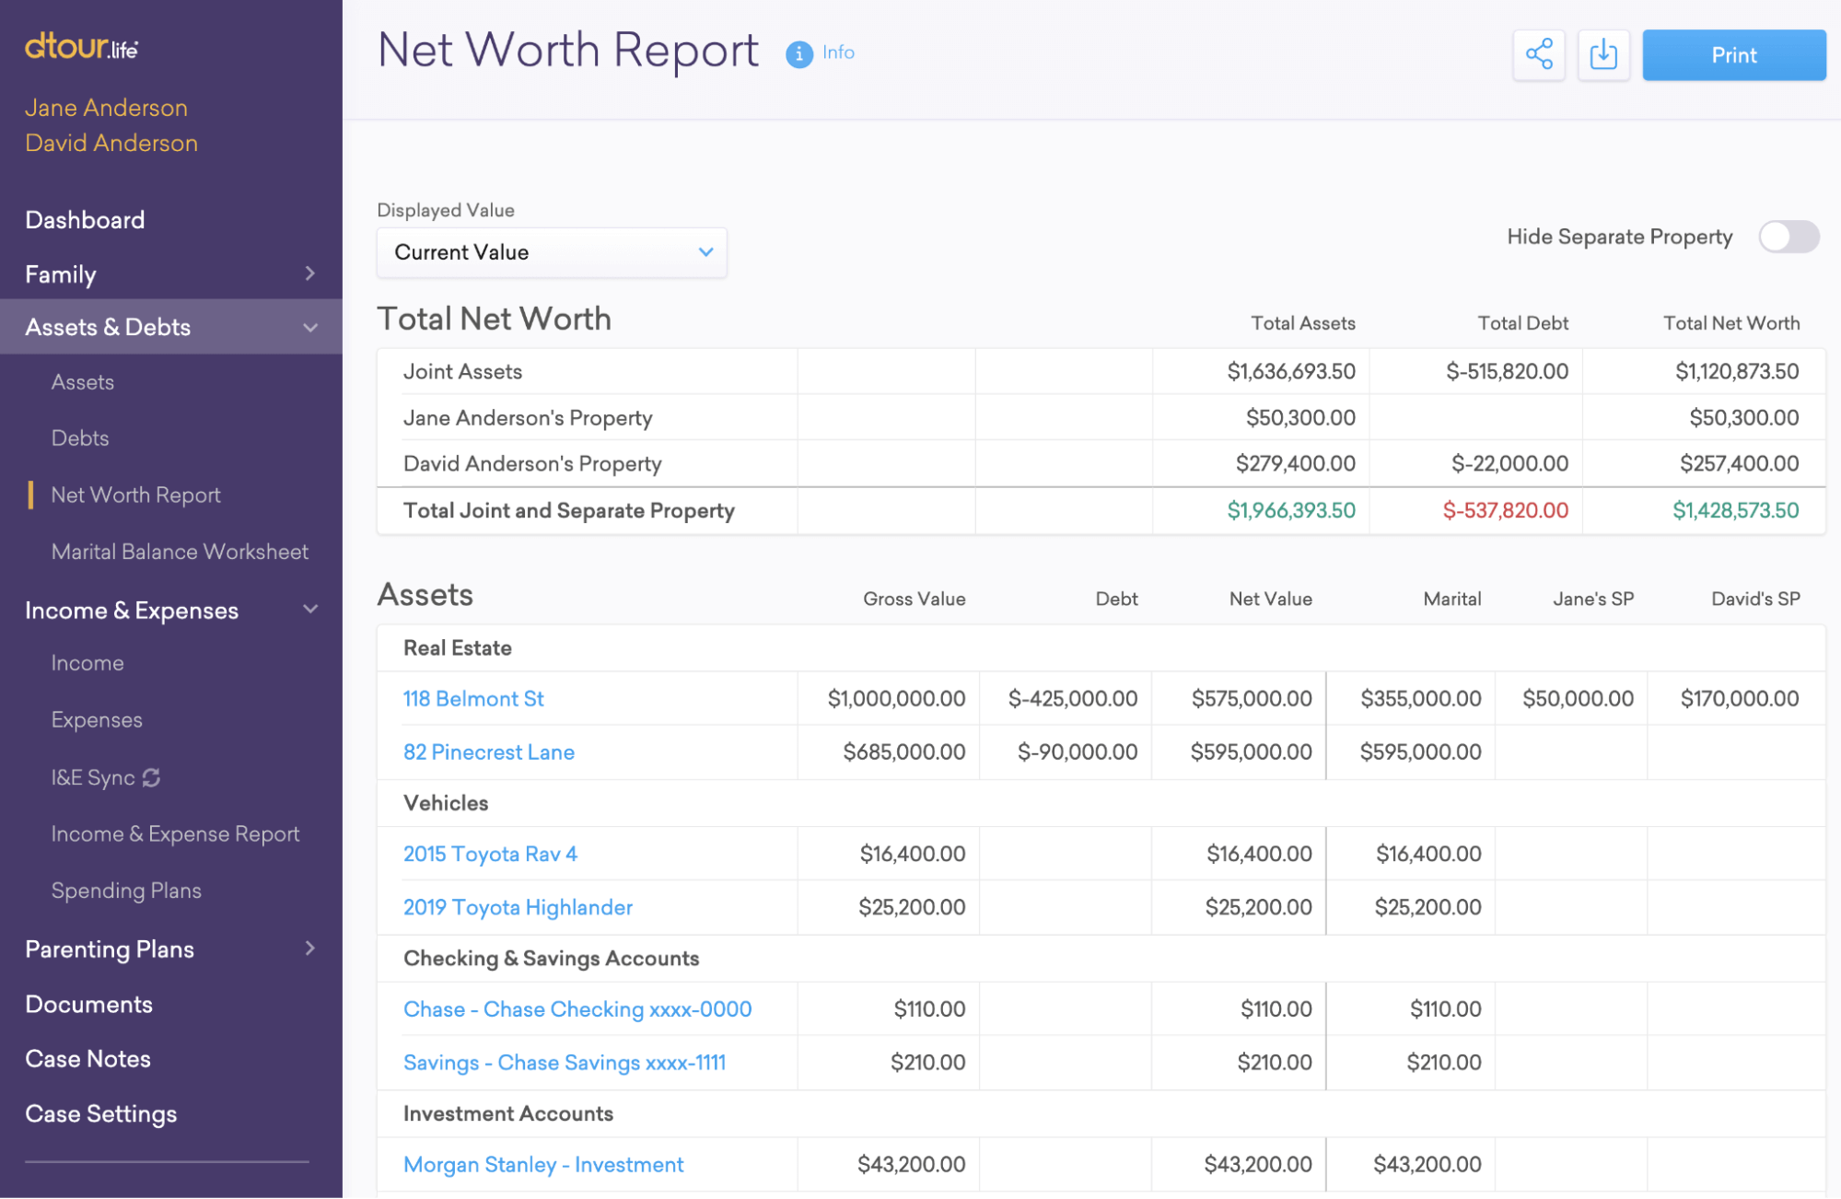Open 2019 Toyota Highlander asset link
Viewport: 1841px width, 1199px height.
point(518,908)
